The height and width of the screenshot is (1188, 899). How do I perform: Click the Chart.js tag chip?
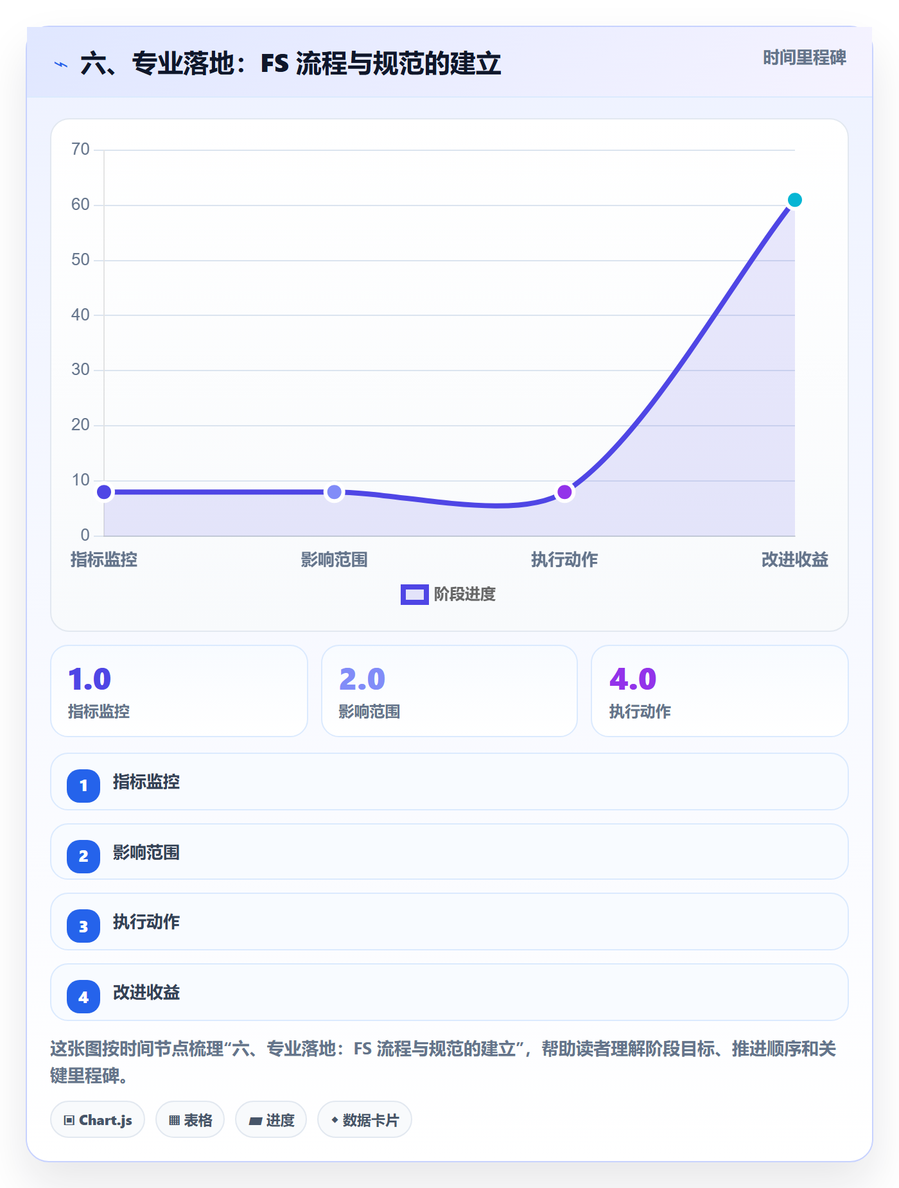click(98, 1119)
